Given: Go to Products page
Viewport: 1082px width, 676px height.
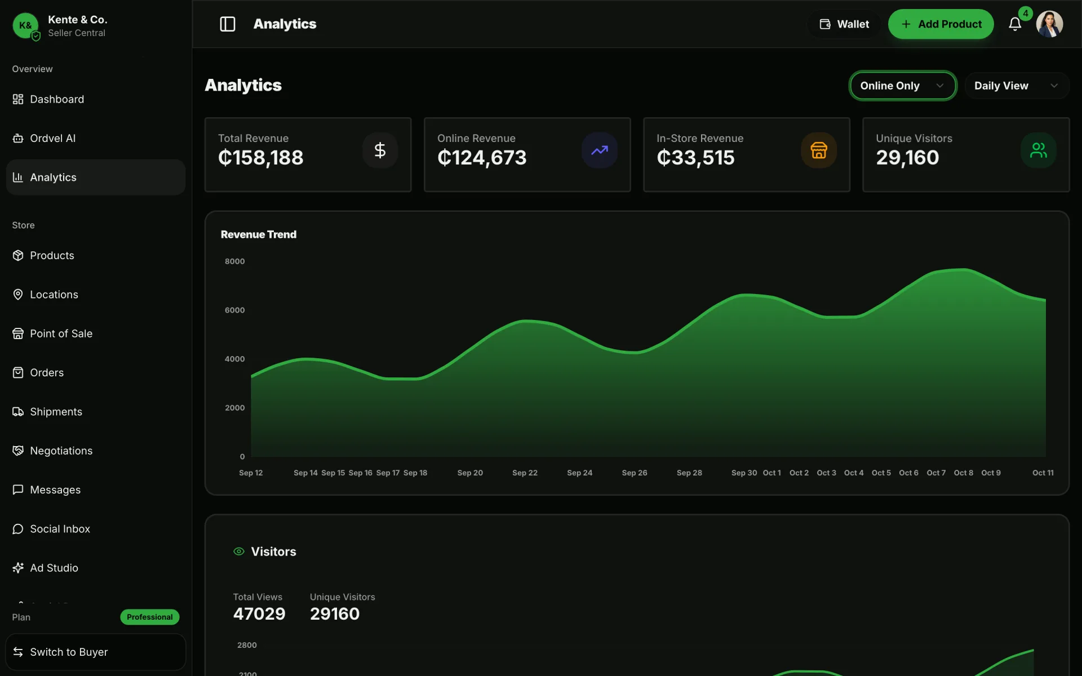Looking at the screenshot, I should (96, 255).
